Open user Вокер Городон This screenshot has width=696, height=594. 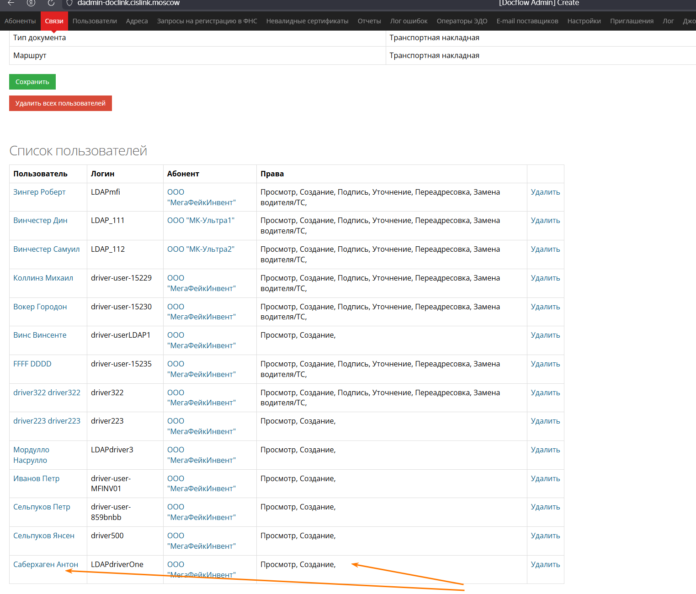tap(40, 307)
